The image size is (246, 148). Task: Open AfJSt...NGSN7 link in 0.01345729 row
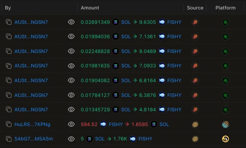pyautogui.click(x=31, y=110)
